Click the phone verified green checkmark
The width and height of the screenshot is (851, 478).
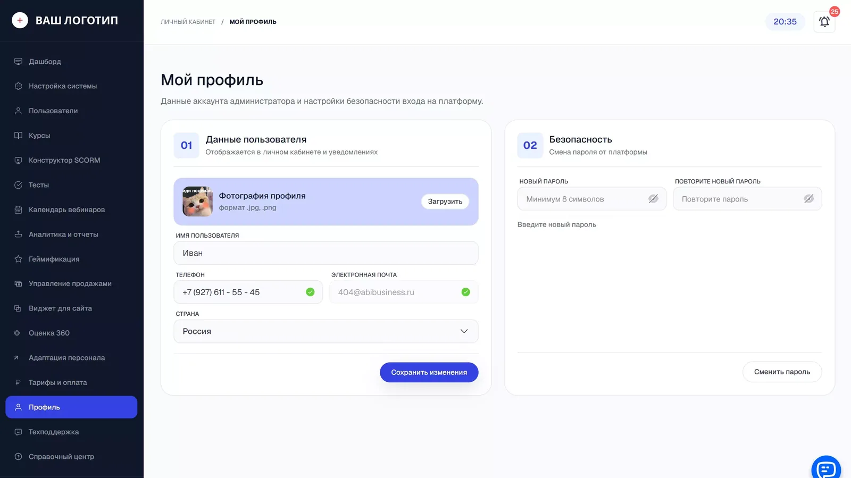[x=310, y=292]
